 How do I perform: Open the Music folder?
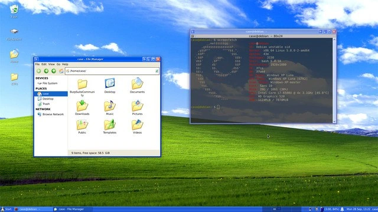tap(110, 108)
